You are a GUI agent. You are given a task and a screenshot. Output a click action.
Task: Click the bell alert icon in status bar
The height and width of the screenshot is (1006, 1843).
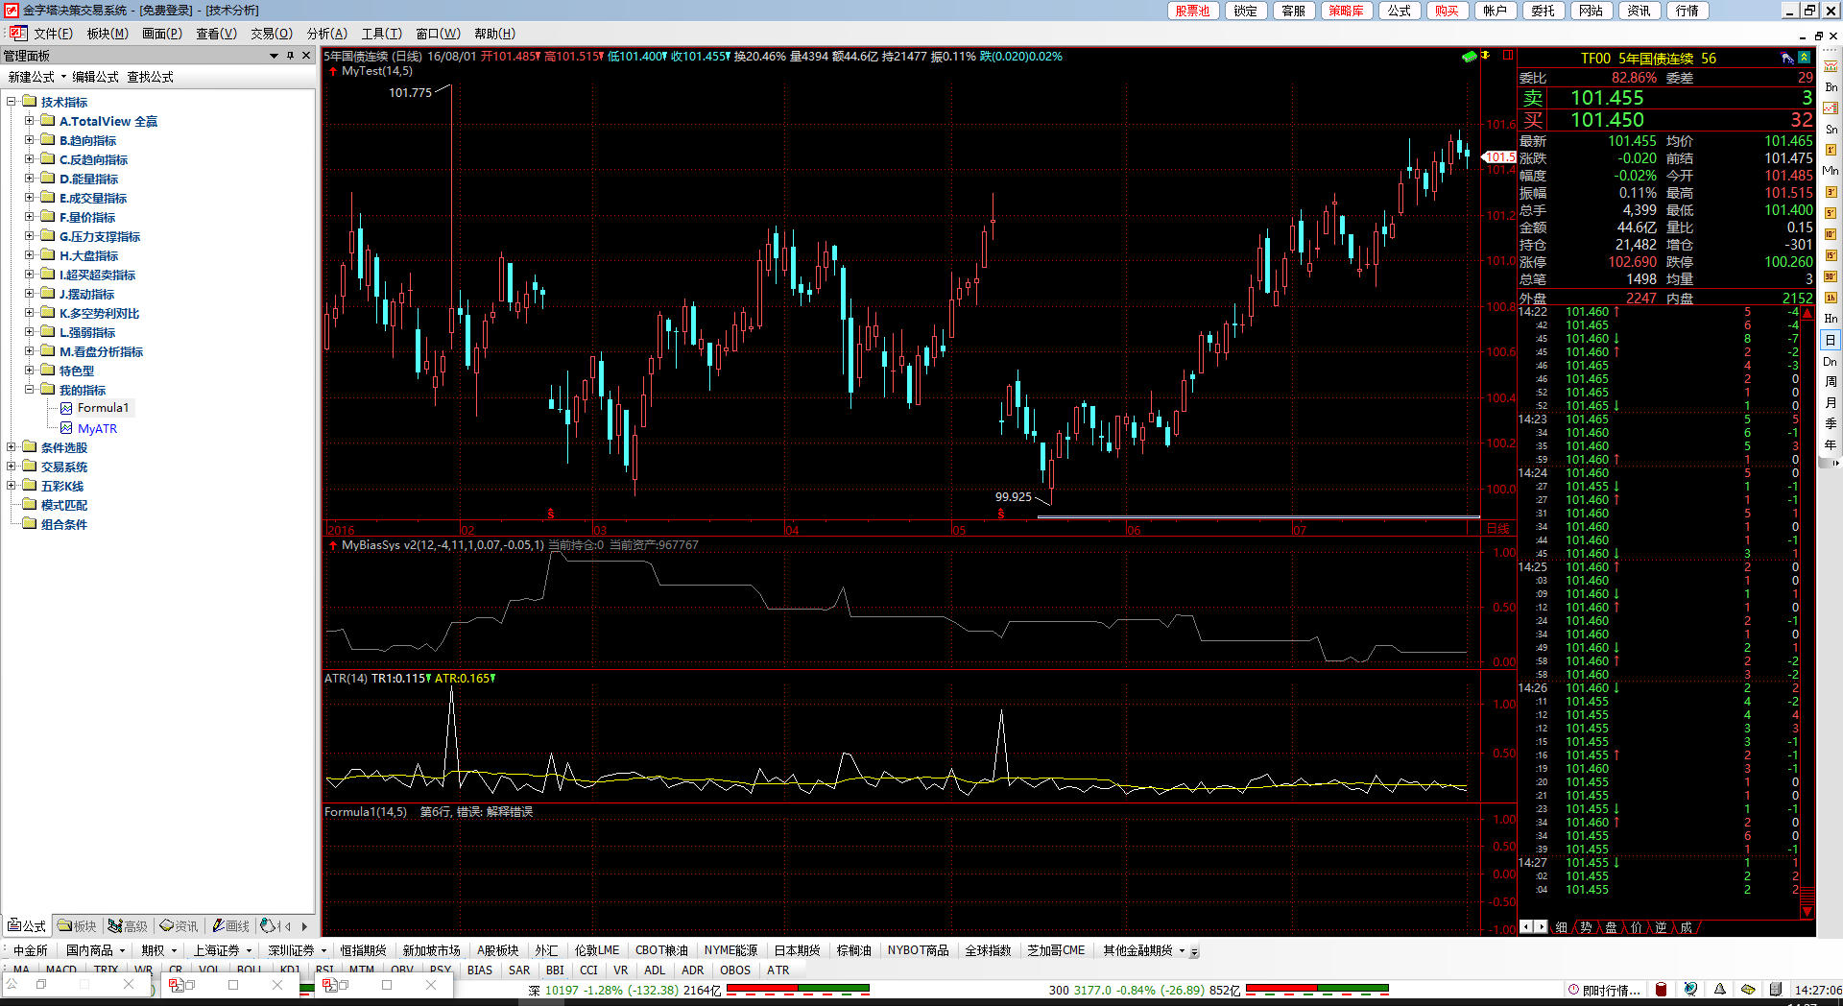(1719, 989)
